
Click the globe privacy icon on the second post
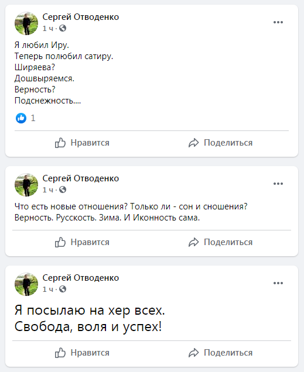click(x=63, y=190)
